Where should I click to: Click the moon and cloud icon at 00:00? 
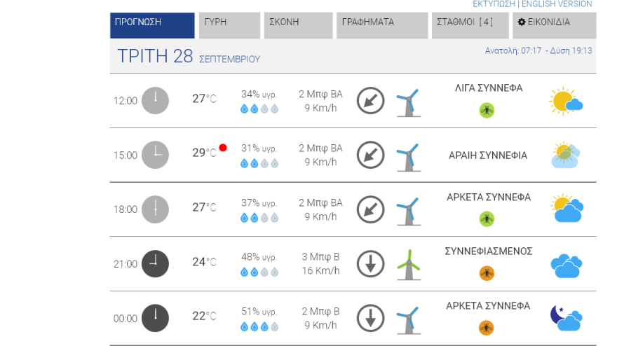(566, 318)
